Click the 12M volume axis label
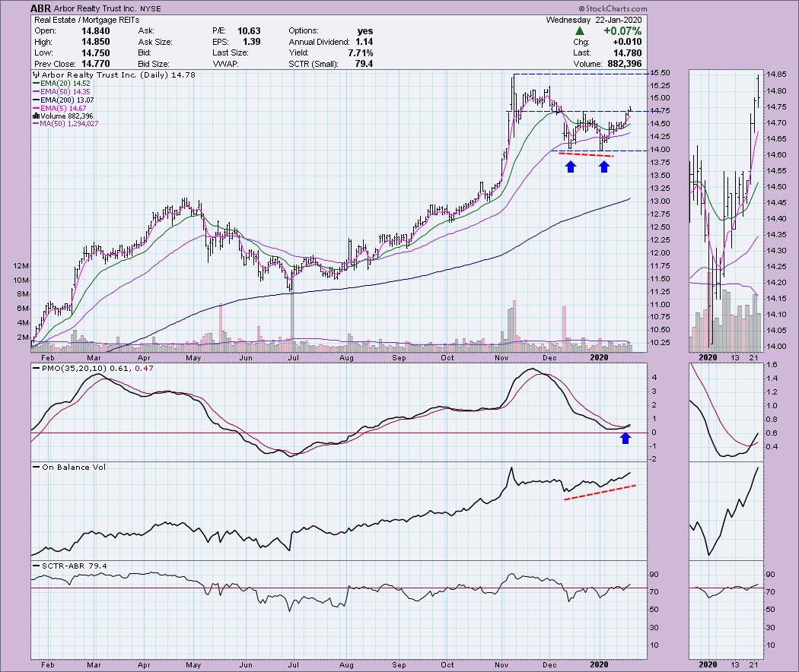 point(21,266)
